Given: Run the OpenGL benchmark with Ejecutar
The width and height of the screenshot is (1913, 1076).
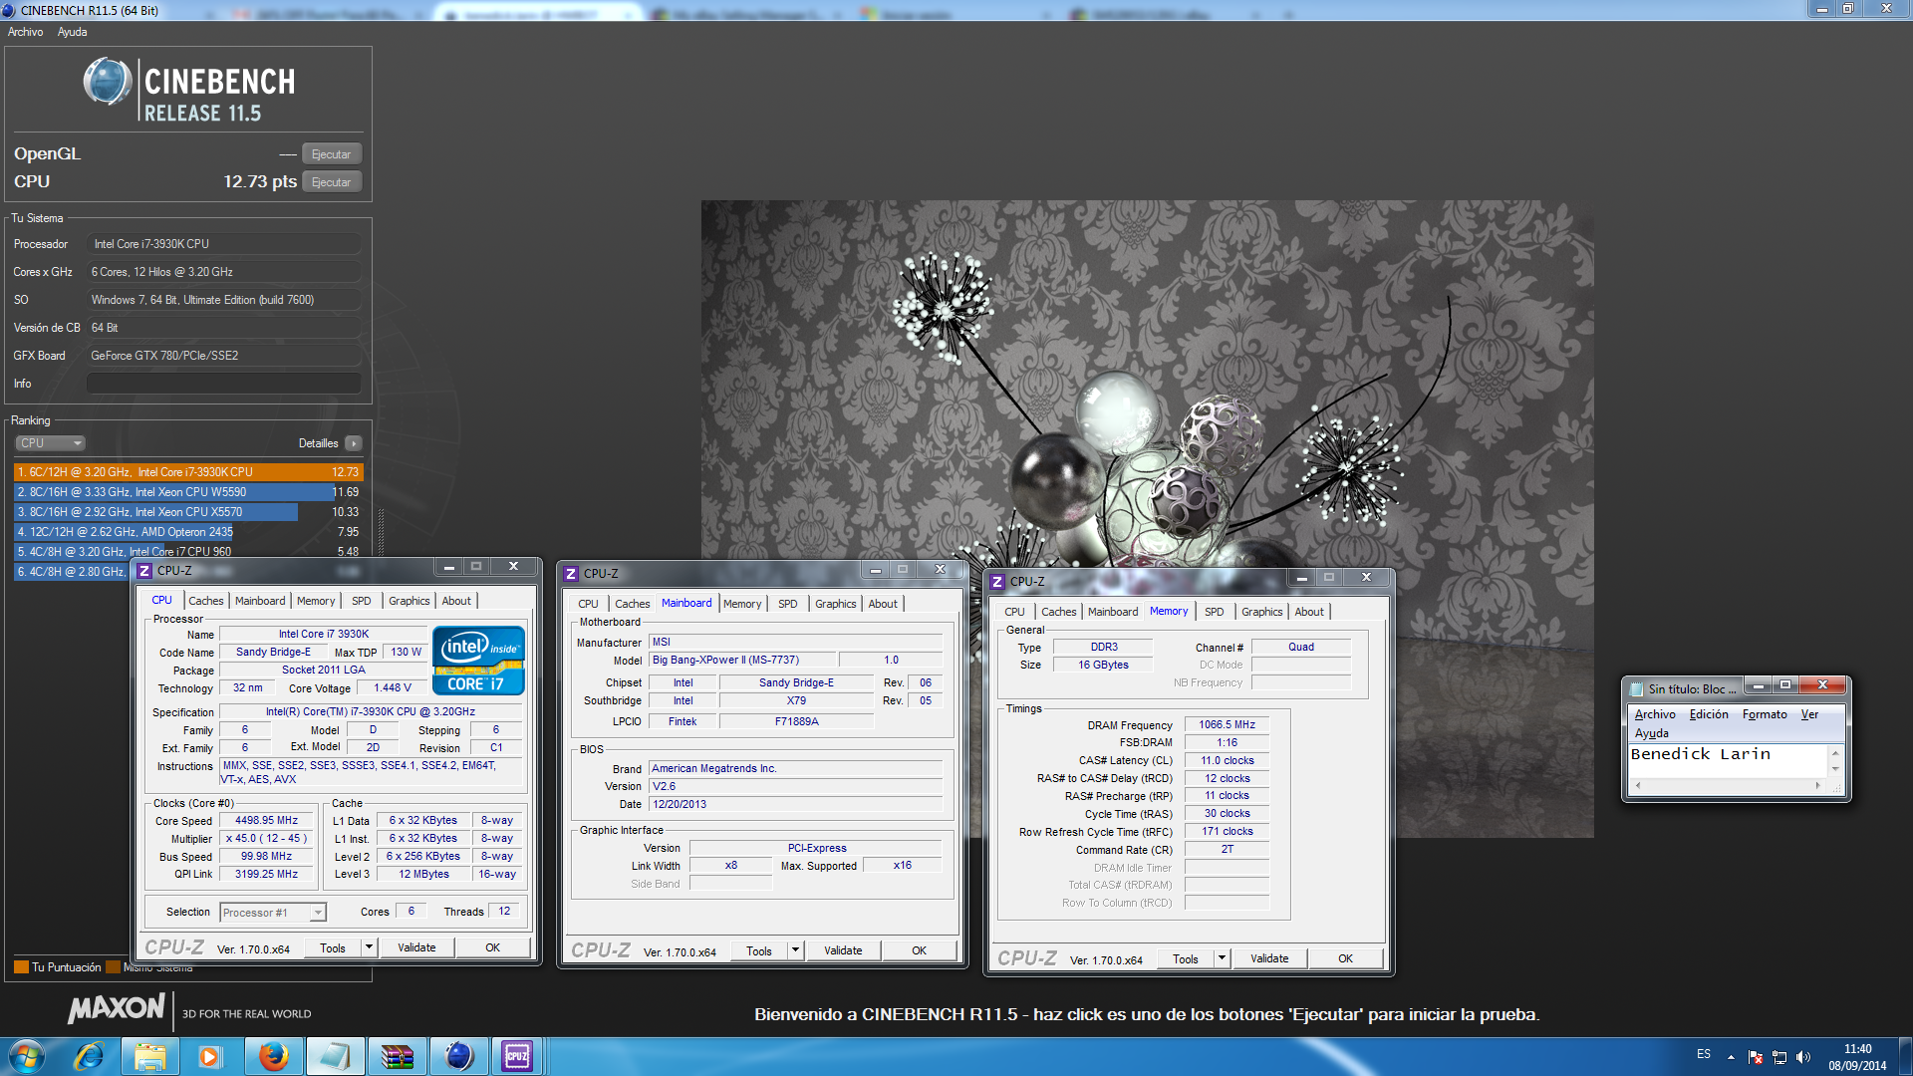Looking at the screenshot, I should point(332,154).
